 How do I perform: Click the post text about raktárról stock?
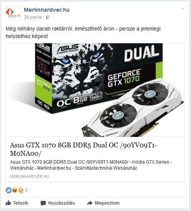point(83,32)
